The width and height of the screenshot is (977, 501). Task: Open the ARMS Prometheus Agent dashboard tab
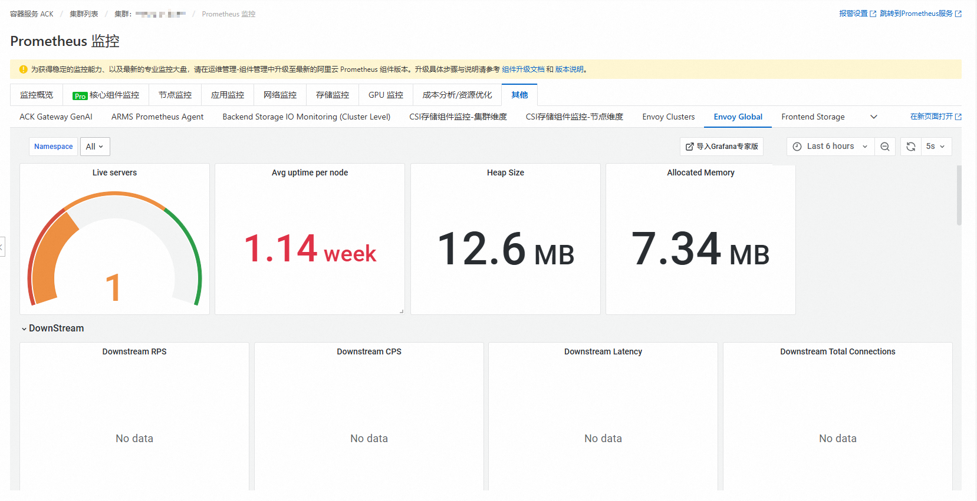pyautogui.click(x=157, y=117)
